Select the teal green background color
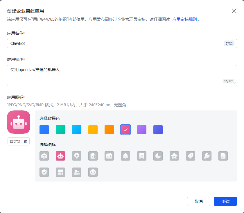The image size is (244, 213). click(x=60, y=130)
